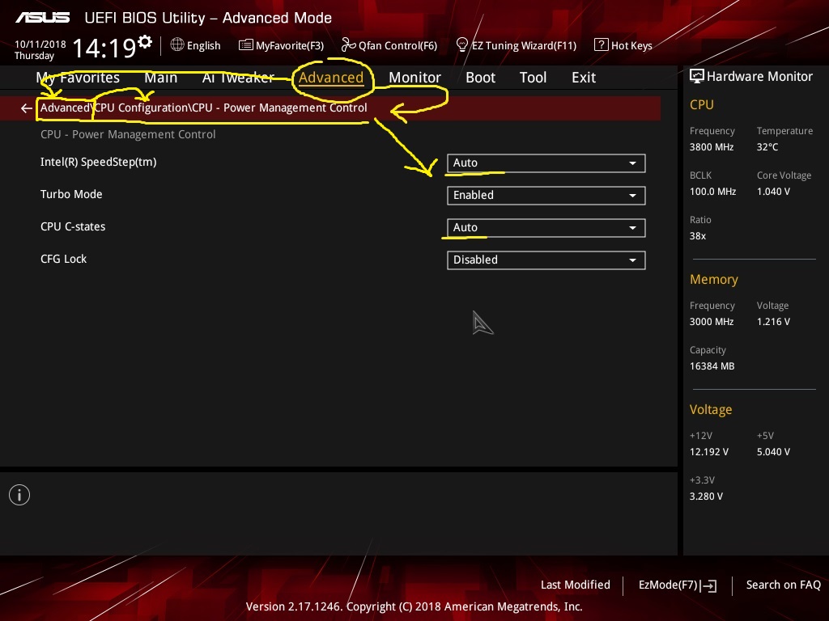
Task: Open Intel(R) SpeedStep(tm) dropdown
Action: pos(546,163)
